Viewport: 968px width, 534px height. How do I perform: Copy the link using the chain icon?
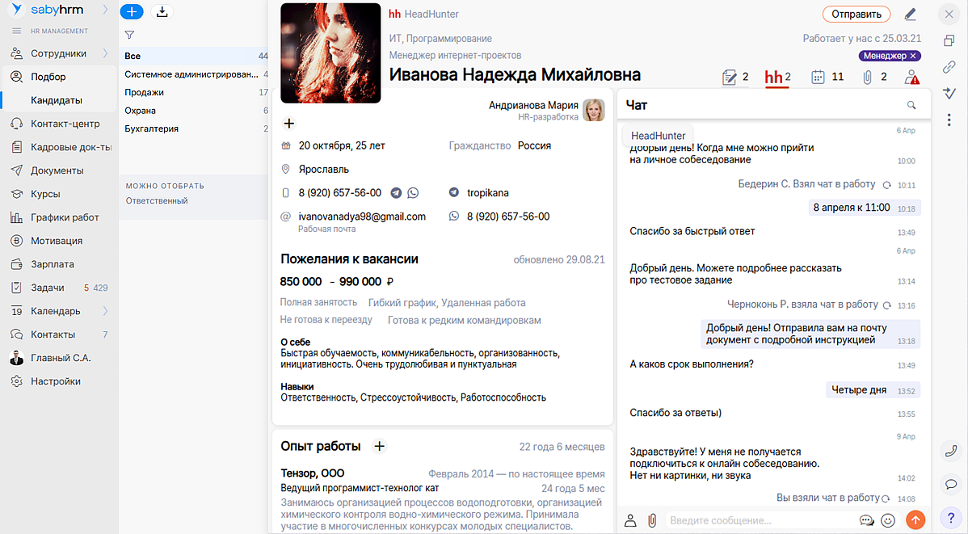[x=950, y=67]
